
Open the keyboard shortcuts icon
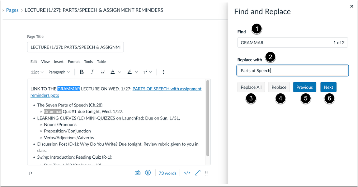click(x=137, y=173)
